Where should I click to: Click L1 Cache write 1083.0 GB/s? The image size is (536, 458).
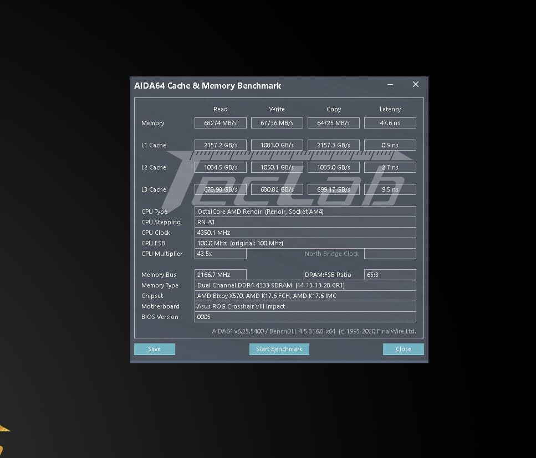tap(277, 145)
